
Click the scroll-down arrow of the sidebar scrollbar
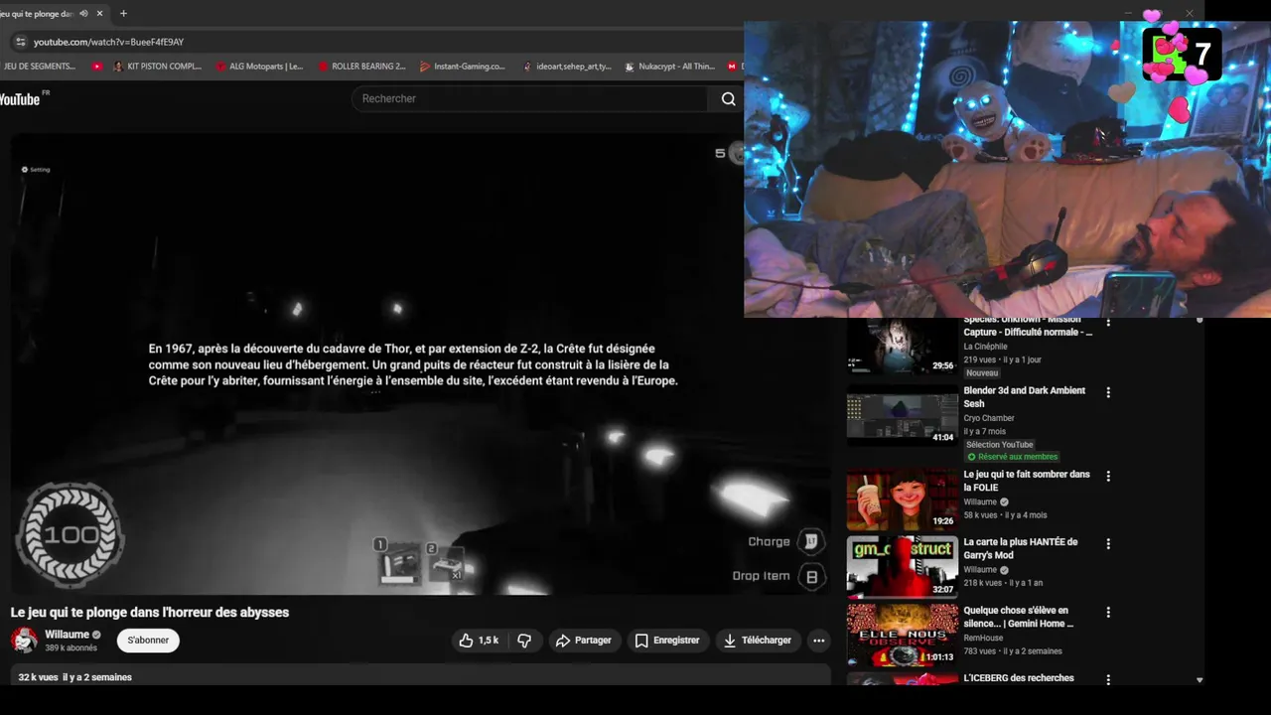[1199, 680]
